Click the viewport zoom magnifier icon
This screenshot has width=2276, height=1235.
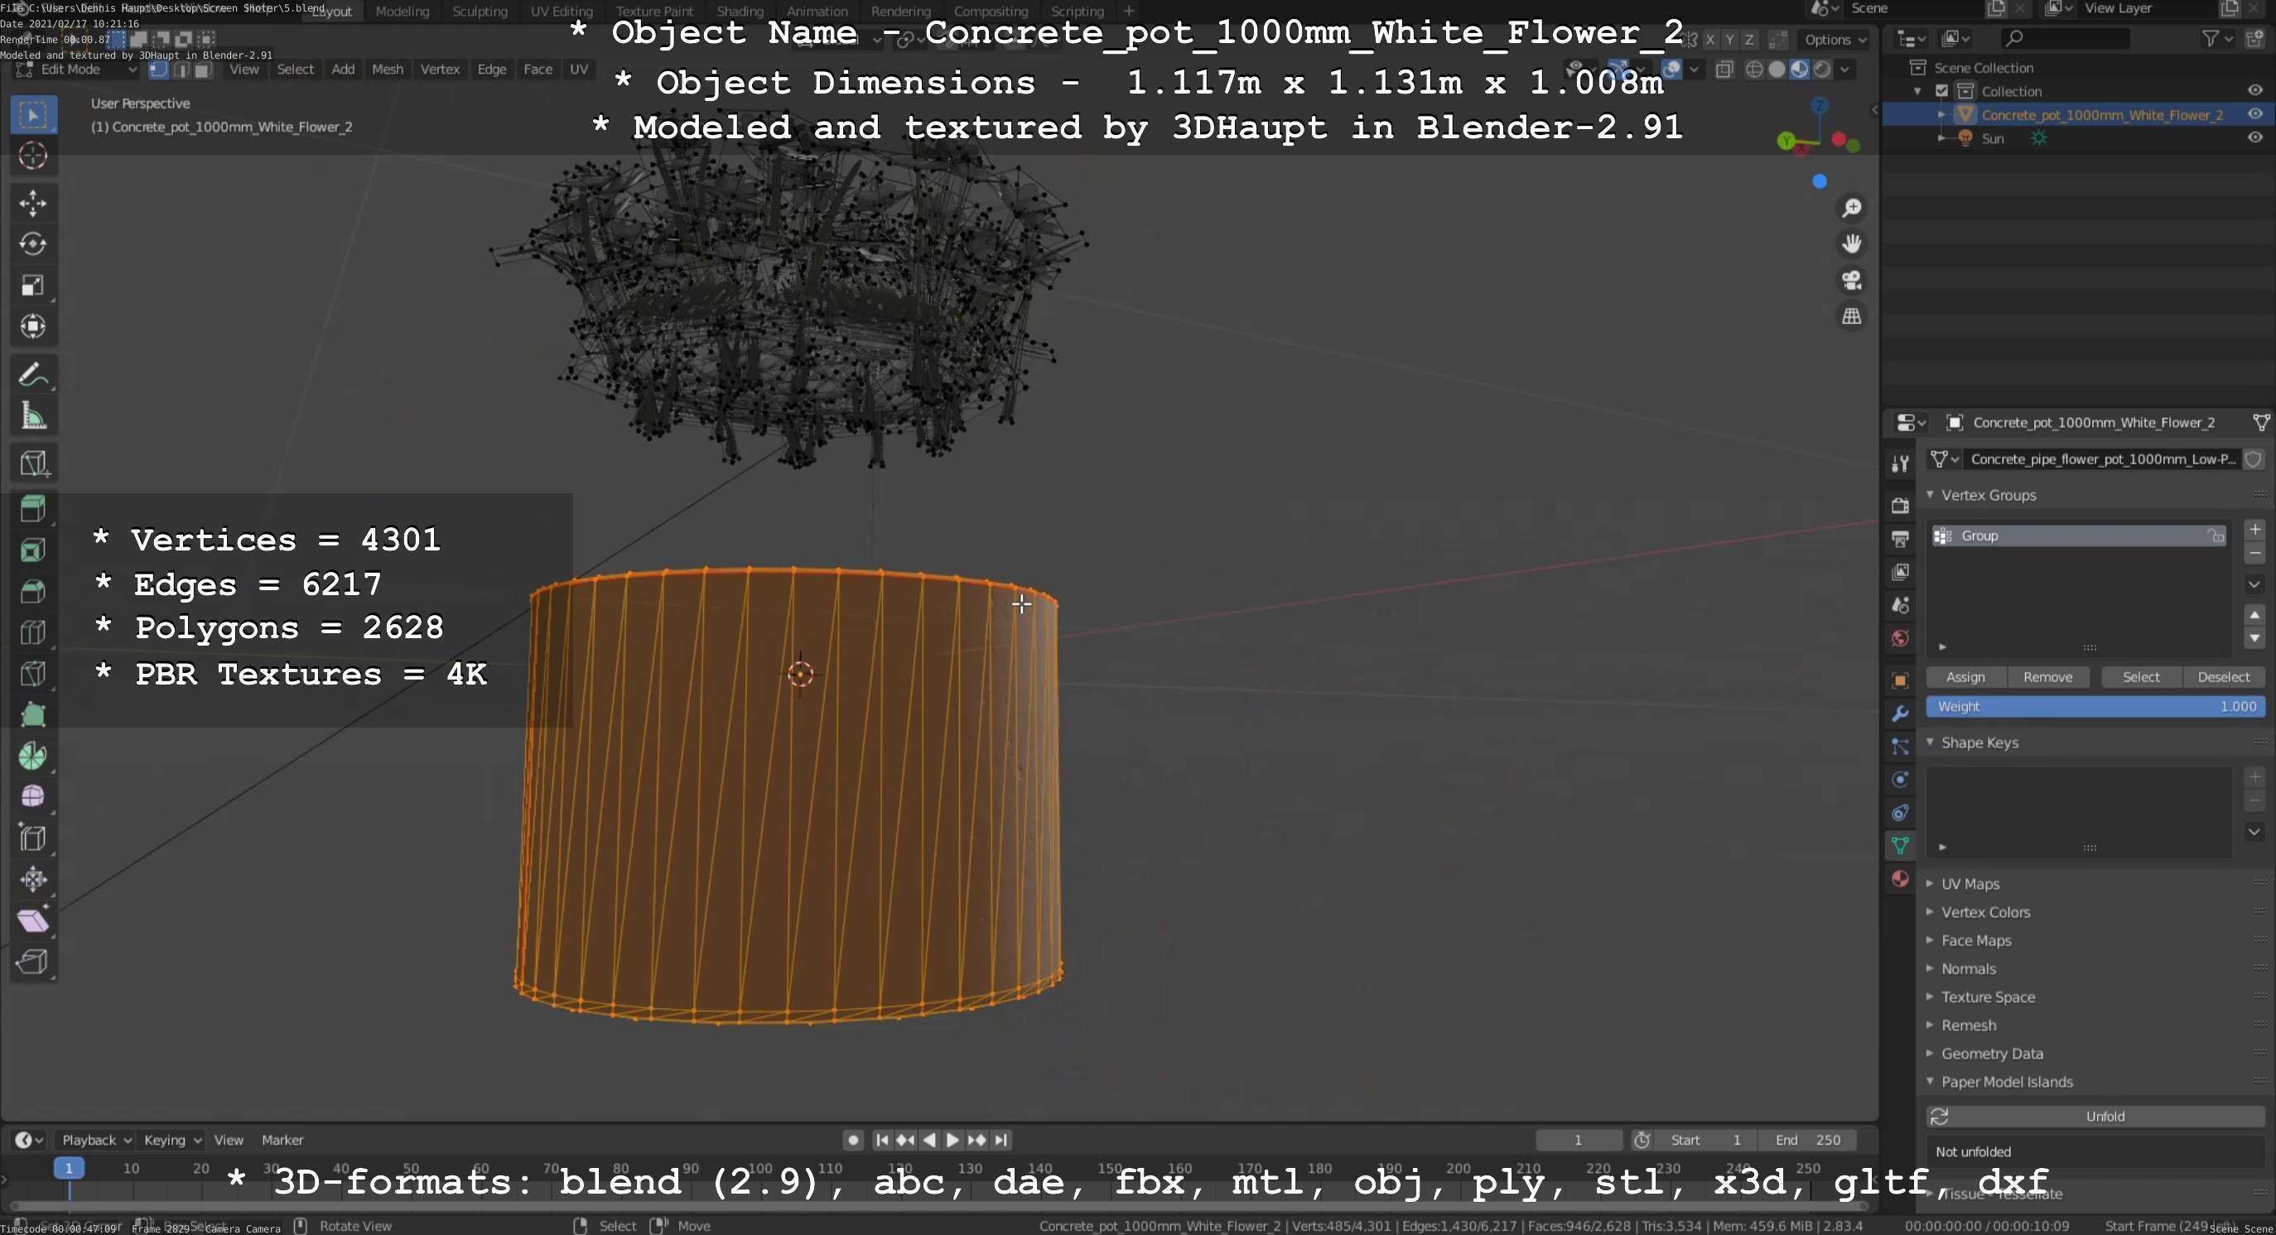pyautogui.click(x=1851, y=209)
